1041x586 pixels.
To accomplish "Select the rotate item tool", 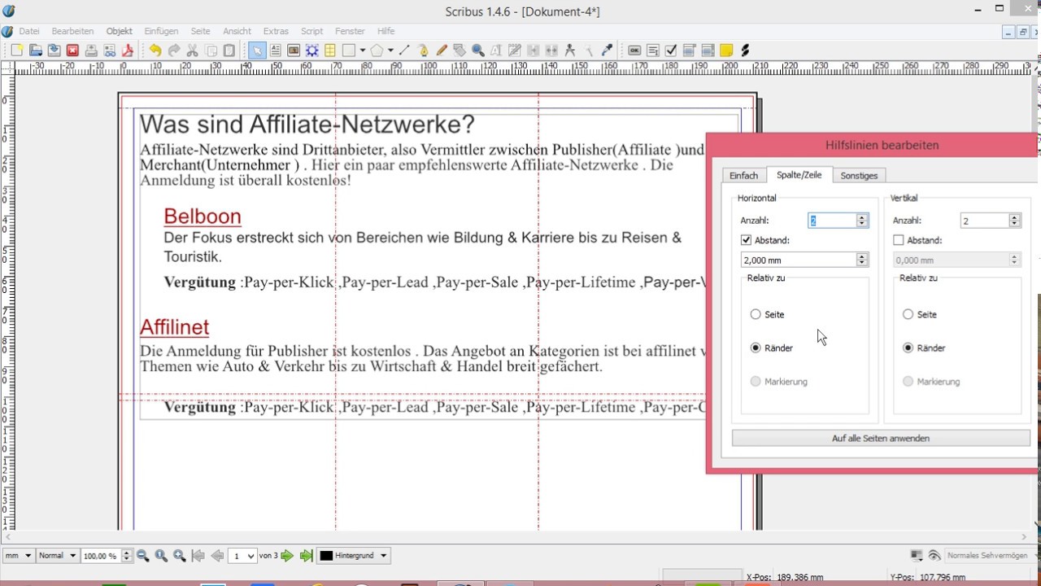I will pos(460,50).
